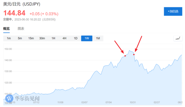Open the 概览 tab

click(x=6, y=29)
